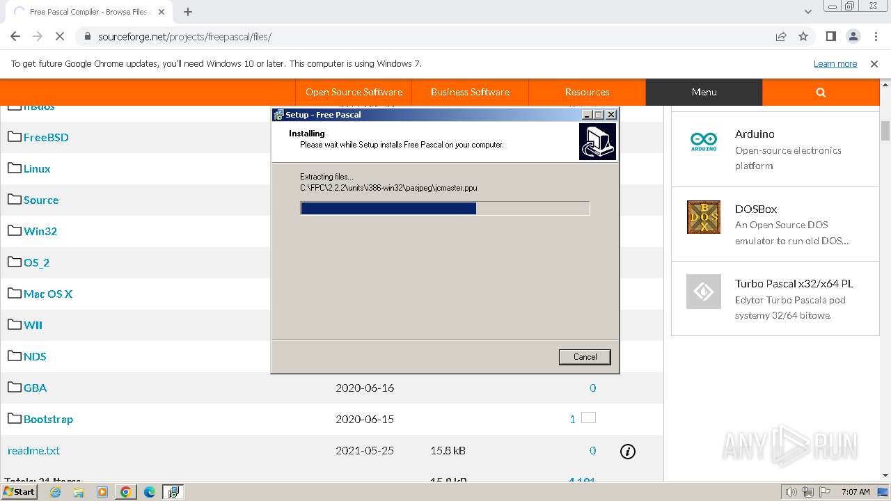Open the WII folder
This screenshot has height=501, width=891.
[x=33, y=325]
